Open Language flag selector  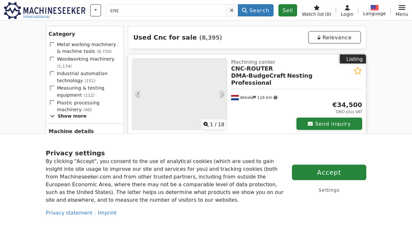pyautogui.click(x=374, y=8)
